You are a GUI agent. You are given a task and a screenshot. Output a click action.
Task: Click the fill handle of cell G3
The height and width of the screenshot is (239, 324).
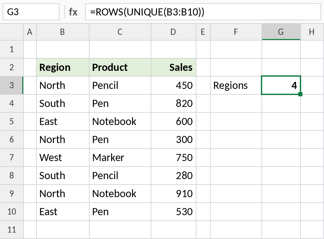[300, 94]
